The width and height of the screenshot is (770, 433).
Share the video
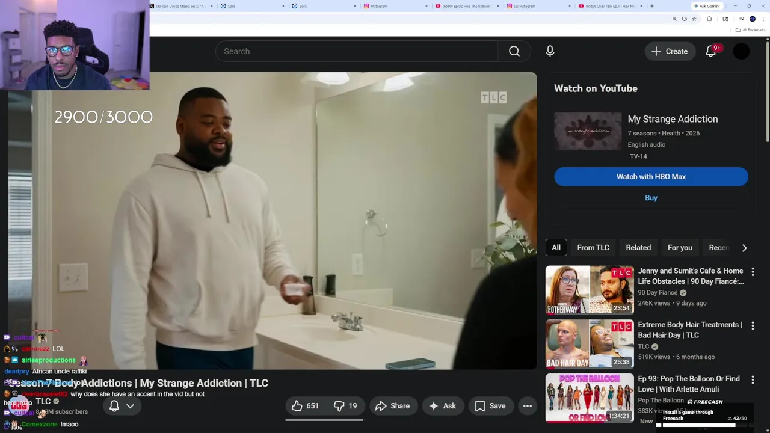[393, 406]
